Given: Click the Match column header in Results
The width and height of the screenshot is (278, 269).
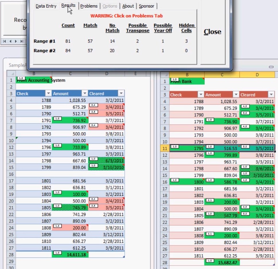Looking at the screenshot, I should (90, 25).
